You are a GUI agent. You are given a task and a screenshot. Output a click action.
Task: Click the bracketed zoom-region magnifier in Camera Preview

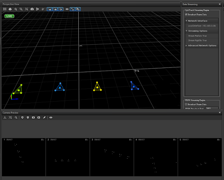(10, 118)
